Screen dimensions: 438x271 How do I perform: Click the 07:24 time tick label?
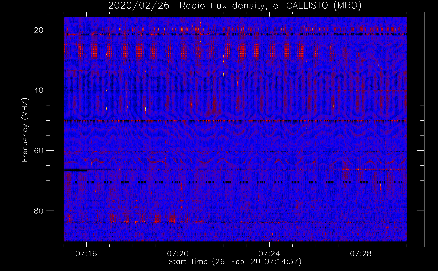click(x=269, y=254)
